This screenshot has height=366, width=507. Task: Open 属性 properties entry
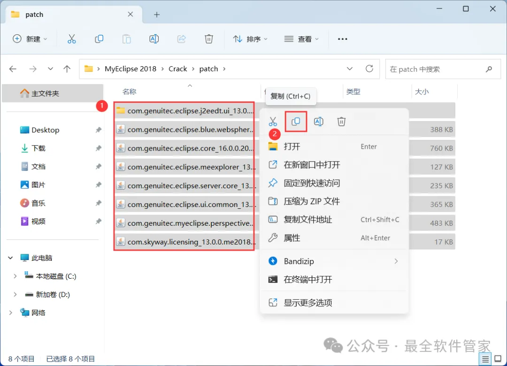[x=334, y=238]
